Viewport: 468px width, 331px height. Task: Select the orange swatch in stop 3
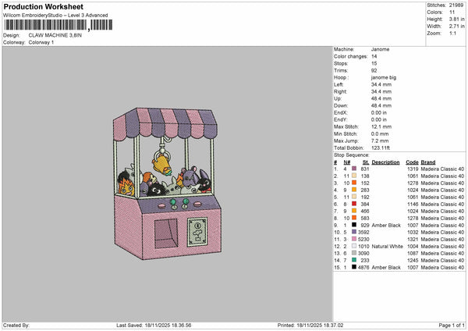click(x=354, y=183)
